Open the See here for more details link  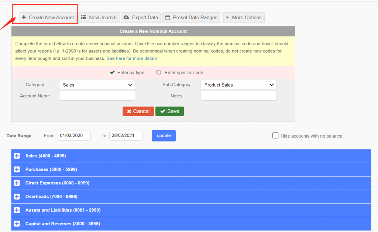tap(132, 59)
